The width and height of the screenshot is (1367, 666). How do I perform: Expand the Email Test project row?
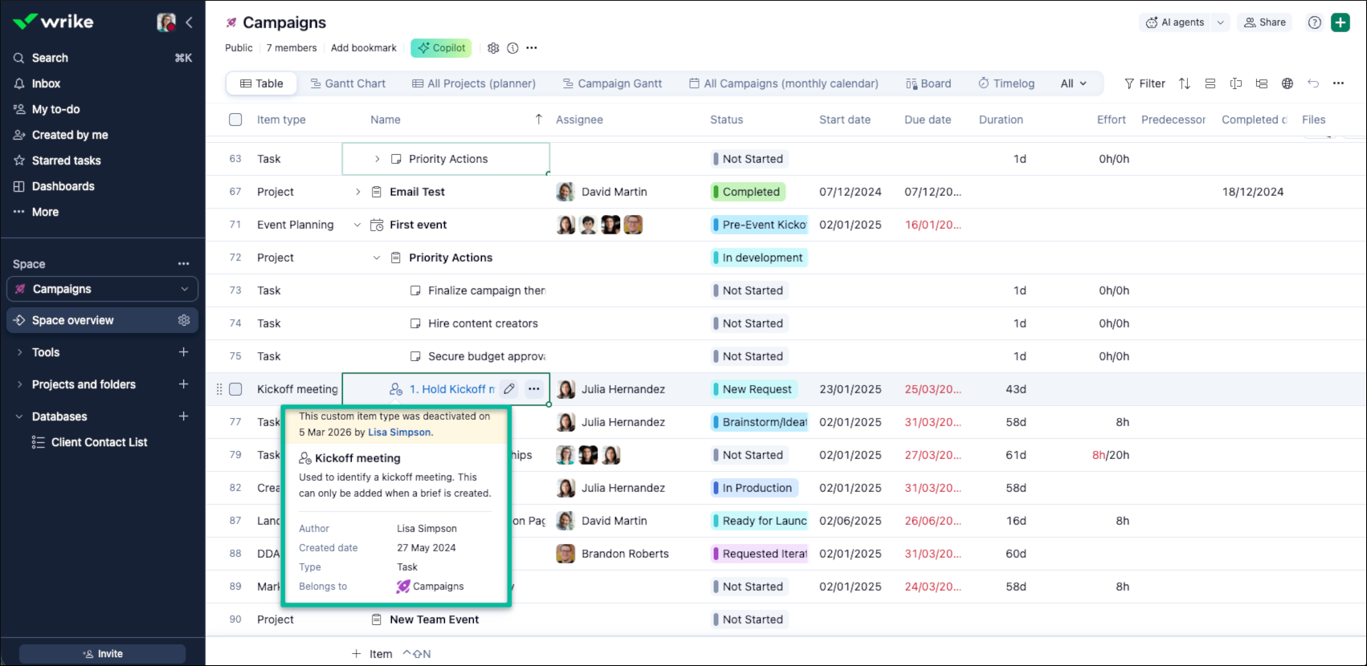(x=358, y=192)
